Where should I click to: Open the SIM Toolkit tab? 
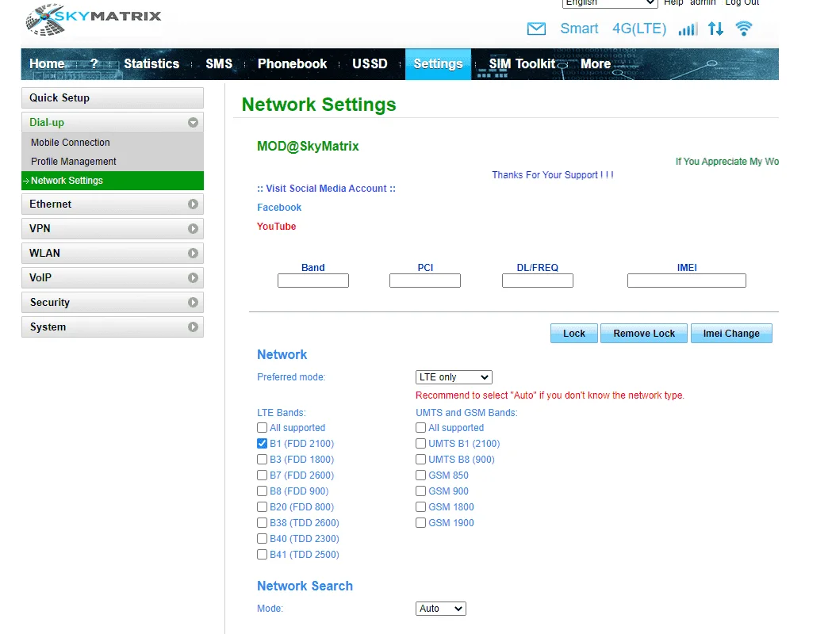coord(522,64)
